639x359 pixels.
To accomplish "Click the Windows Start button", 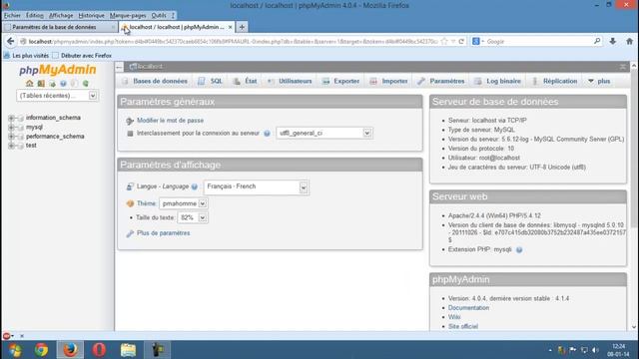I will [15, 350].
